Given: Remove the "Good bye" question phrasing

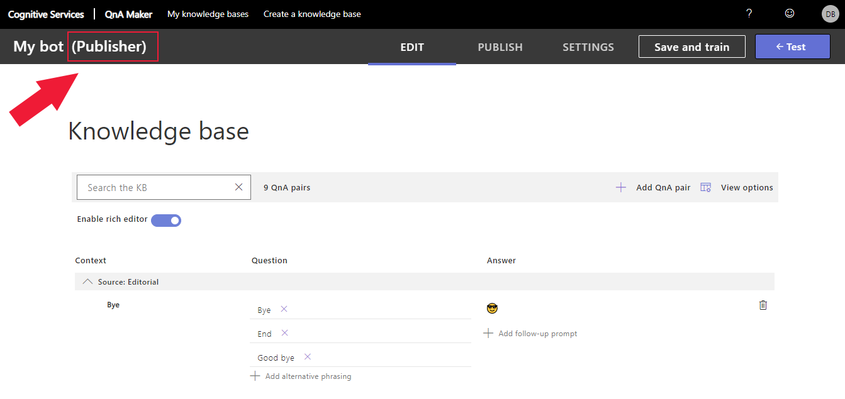Looking at the screenshot, I should (308, 356).
